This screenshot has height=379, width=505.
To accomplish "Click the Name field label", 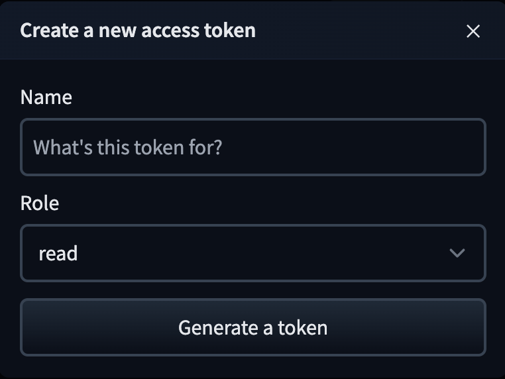I will 46,97.
